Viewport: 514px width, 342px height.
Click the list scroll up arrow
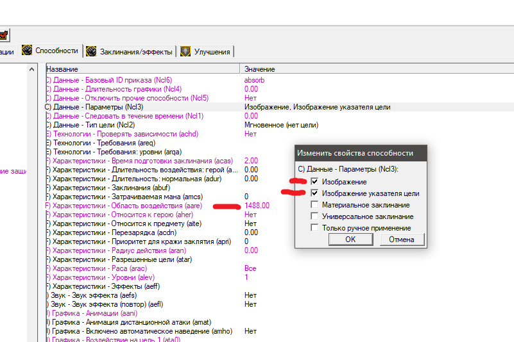point(31,69)
